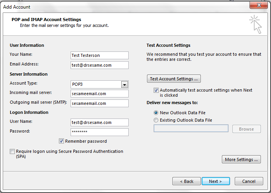Select New Outlook Data File option
The width and height of the screenshot is (271, 193).
(156, 113)
